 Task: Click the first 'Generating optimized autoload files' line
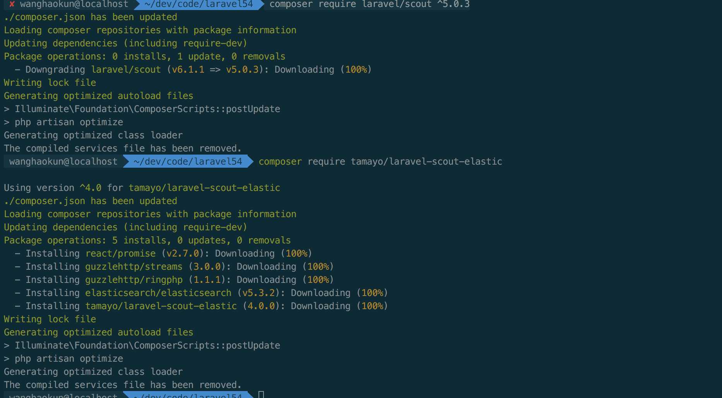99,96
